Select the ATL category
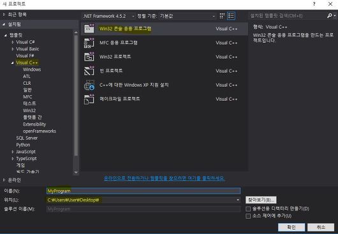The image size is (338, 234). pyautogui.click(x=27, y=77)
